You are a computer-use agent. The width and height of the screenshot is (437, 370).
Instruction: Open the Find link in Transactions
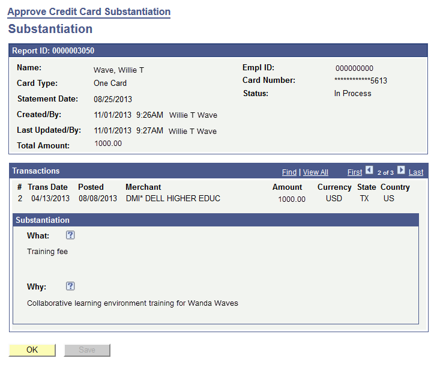point(289,172)
